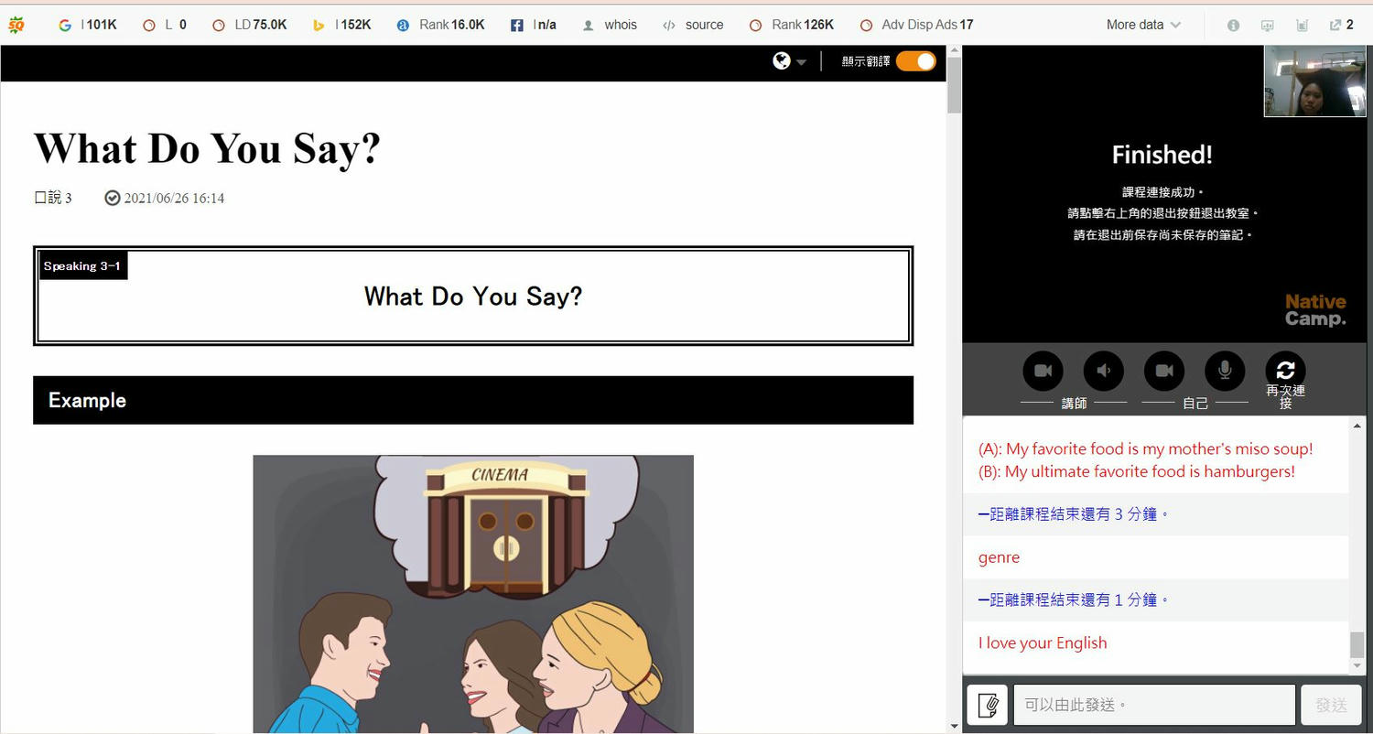The image size is (1373, 734).
Task: Open the notes icon beside chat input
Action: coord(988,705)
